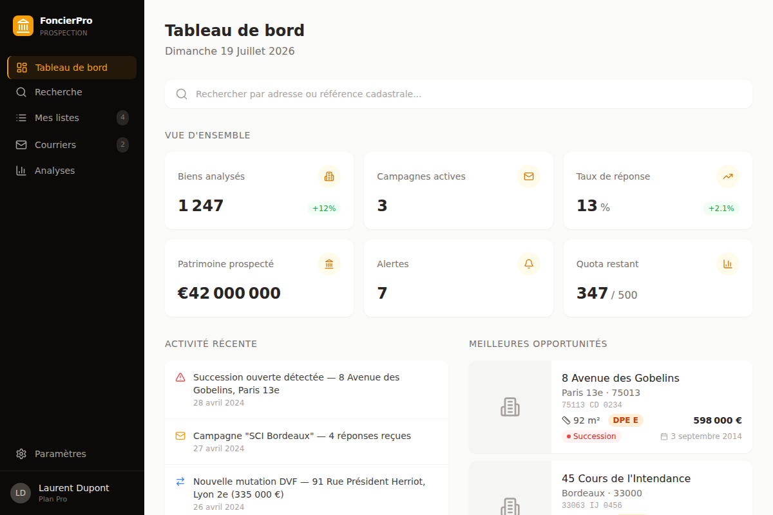Click the Taux de réponse trend icon
The image size is (773, 515).
click(x=728, y=176)
